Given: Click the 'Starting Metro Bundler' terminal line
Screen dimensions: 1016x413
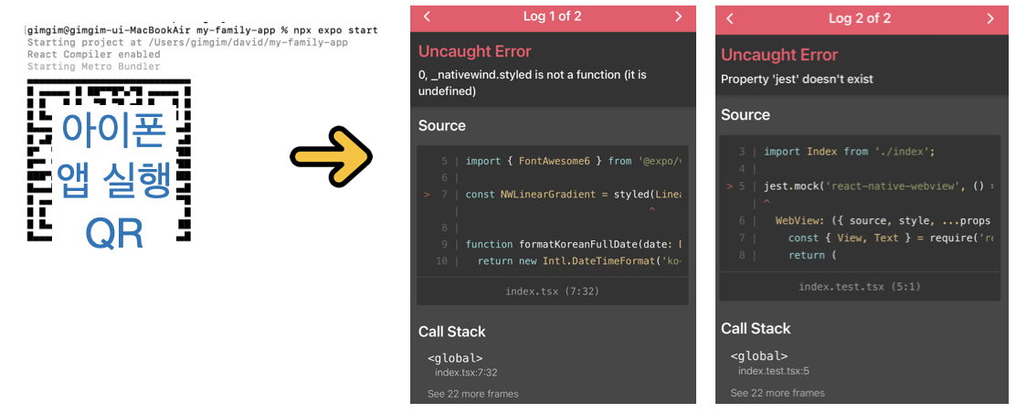Looking at the screenshot, I should tap(93, 67).
